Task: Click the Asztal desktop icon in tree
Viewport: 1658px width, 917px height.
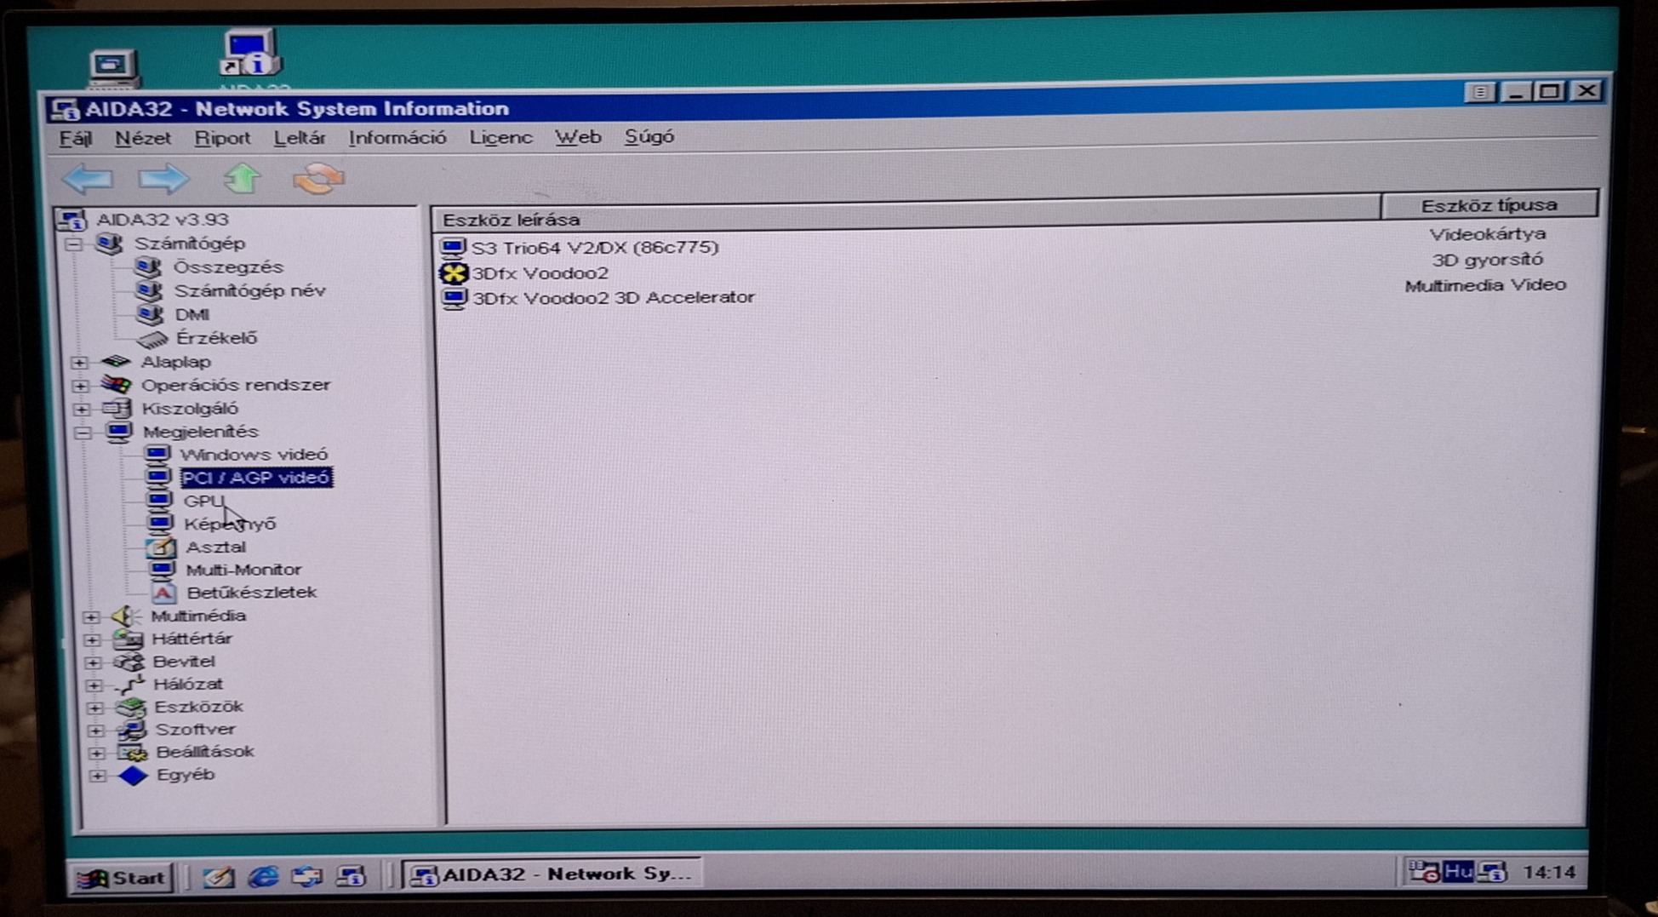Action: click(161, 547)
